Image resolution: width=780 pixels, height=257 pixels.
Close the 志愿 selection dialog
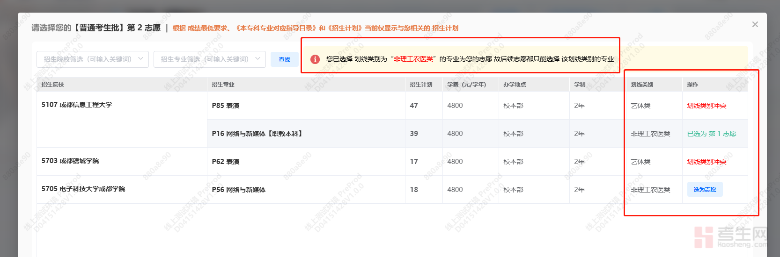tap(755, 24)
